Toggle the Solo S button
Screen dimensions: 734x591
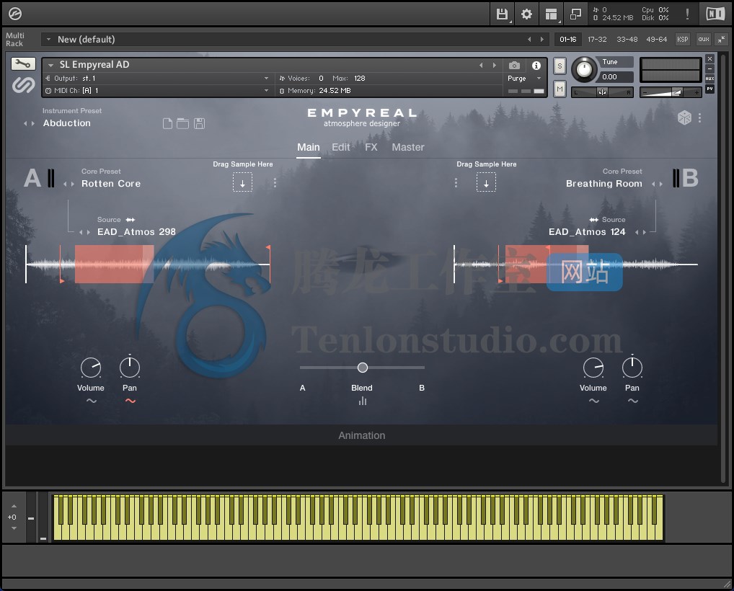pyautogui.click(x=560, y=66)
